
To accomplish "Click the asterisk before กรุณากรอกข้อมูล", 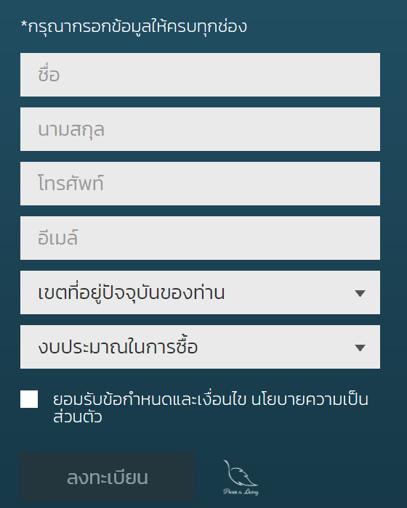I will [x=24, y=25].
